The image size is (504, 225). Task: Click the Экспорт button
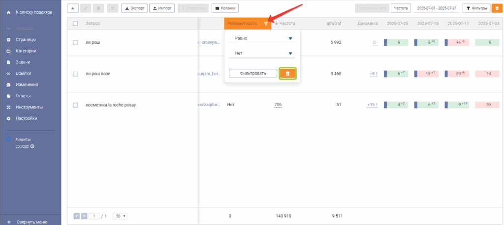click(133, 8)
